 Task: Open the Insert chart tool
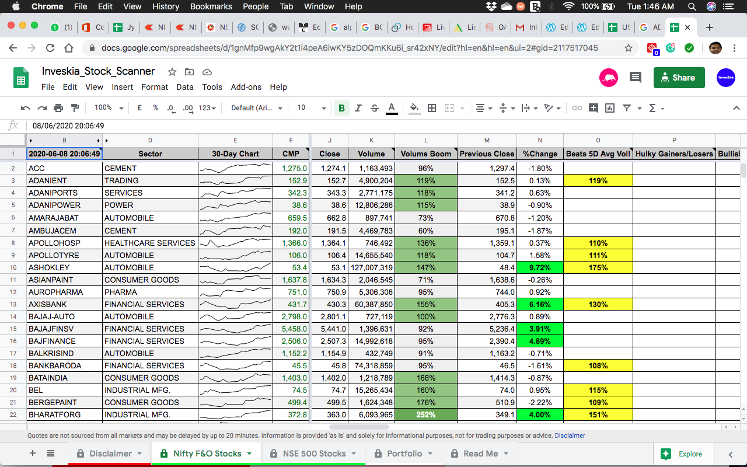(609, 108)
